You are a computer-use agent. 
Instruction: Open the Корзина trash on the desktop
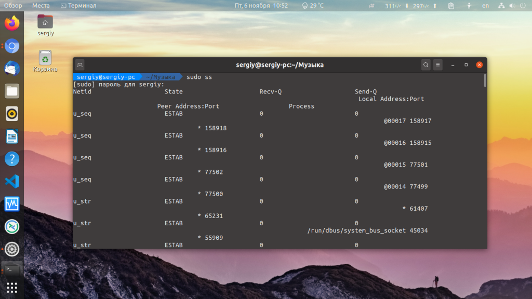pyautogui.click(x=45, y=56)
